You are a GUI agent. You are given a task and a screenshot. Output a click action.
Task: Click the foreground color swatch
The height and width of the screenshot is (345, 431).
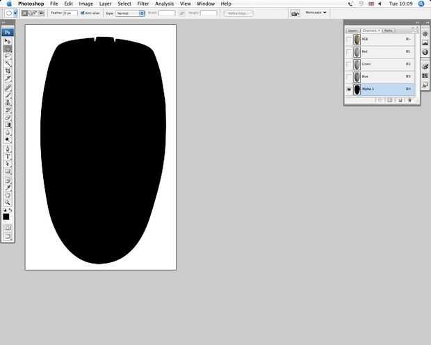tap(6, 217)
